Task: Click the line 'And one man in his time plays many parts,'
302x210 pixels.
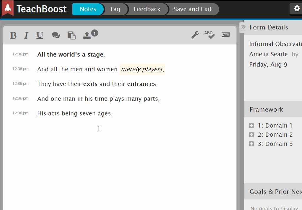Action: pos(98,99)
